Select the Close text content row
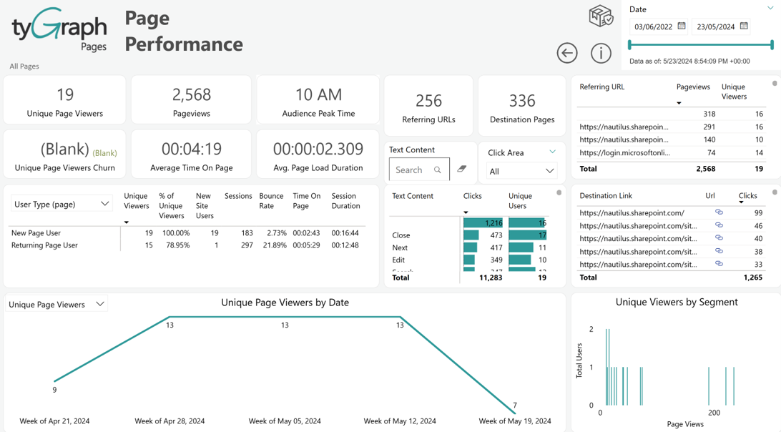781x432 pixels. point(469,235)
